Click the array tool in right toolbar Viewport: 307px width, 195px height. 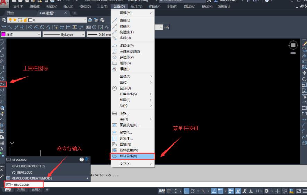coord(304,67)
